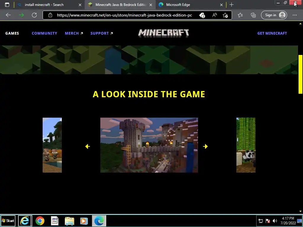Show next screenshot with right yellow arrow
This screenshot has width=303, height=227.
[205, 147]
